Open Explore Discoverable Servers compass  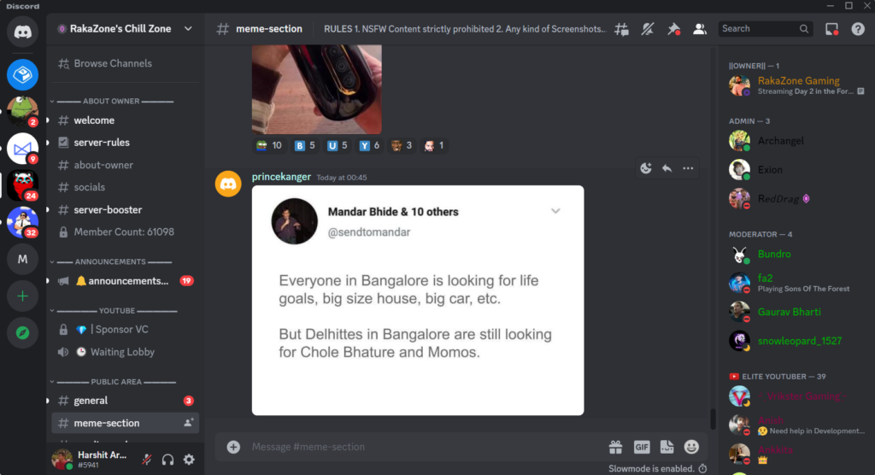pyautogui.click(x=23, y=332)
